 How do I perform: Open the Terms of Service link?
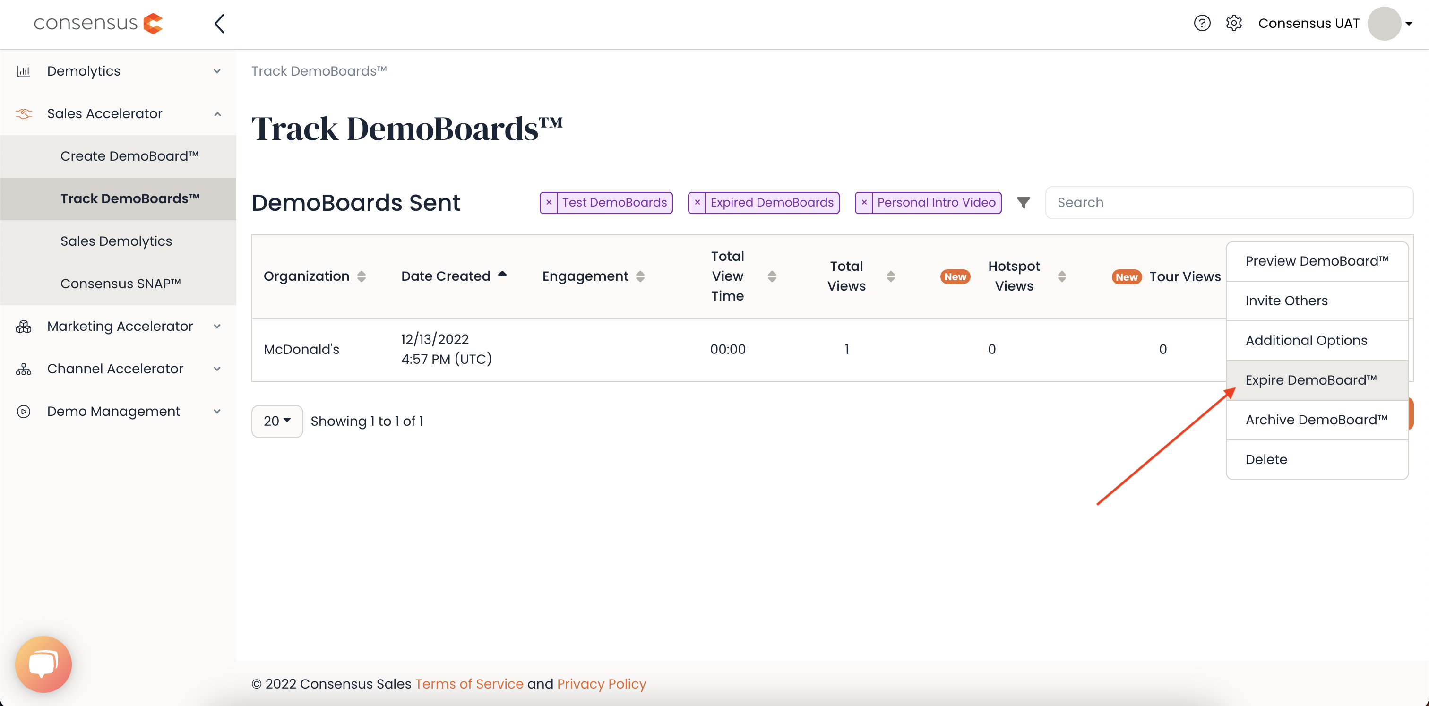[x=469, y=684]
